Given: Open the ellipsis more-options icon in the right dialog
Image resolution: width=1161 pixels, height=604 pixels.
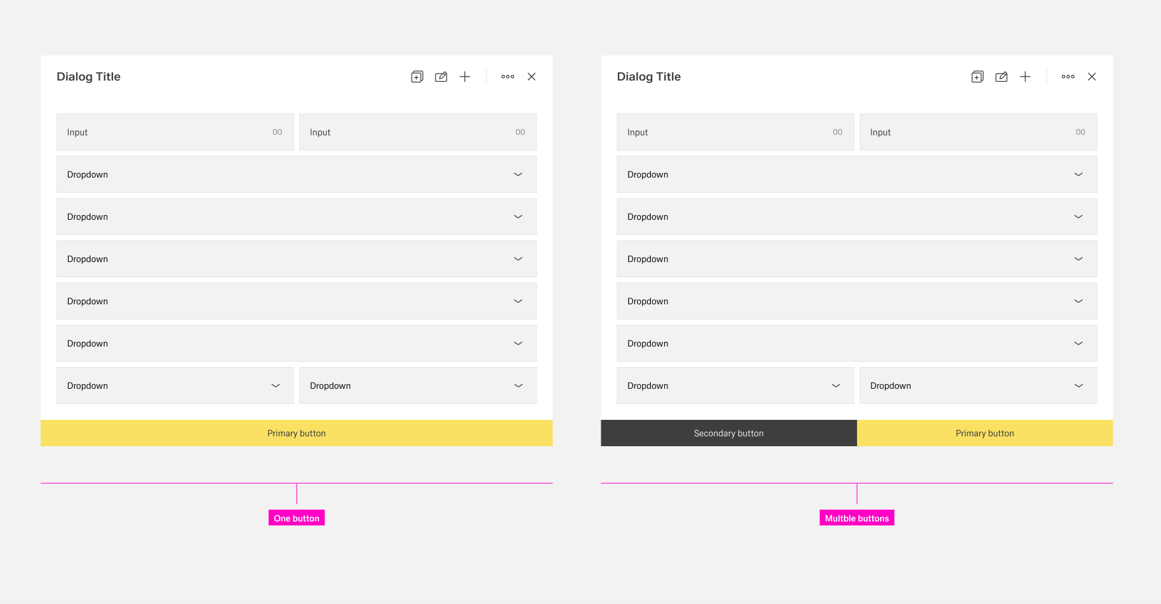Looking at the screenshot, I should pos(1068,77).
